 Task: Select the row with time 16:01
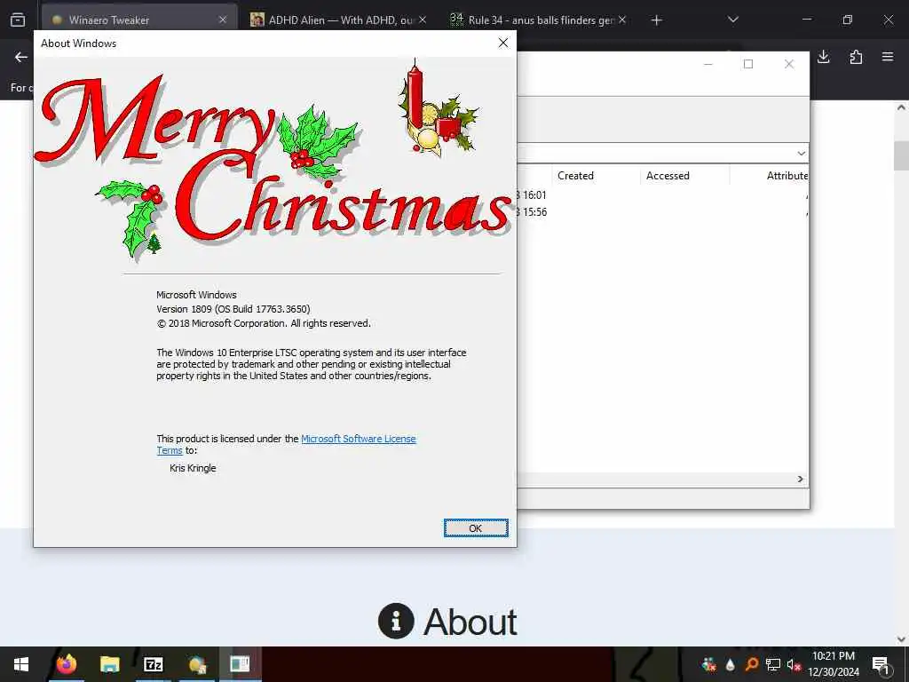661,195
